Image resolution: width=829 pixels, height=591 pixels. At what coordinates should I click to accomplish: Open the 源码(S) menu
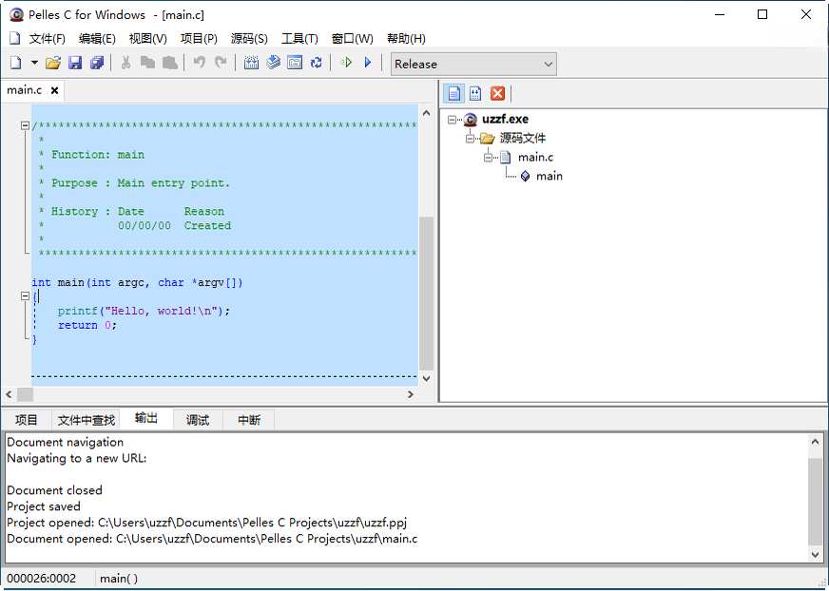tap(249, 39)
